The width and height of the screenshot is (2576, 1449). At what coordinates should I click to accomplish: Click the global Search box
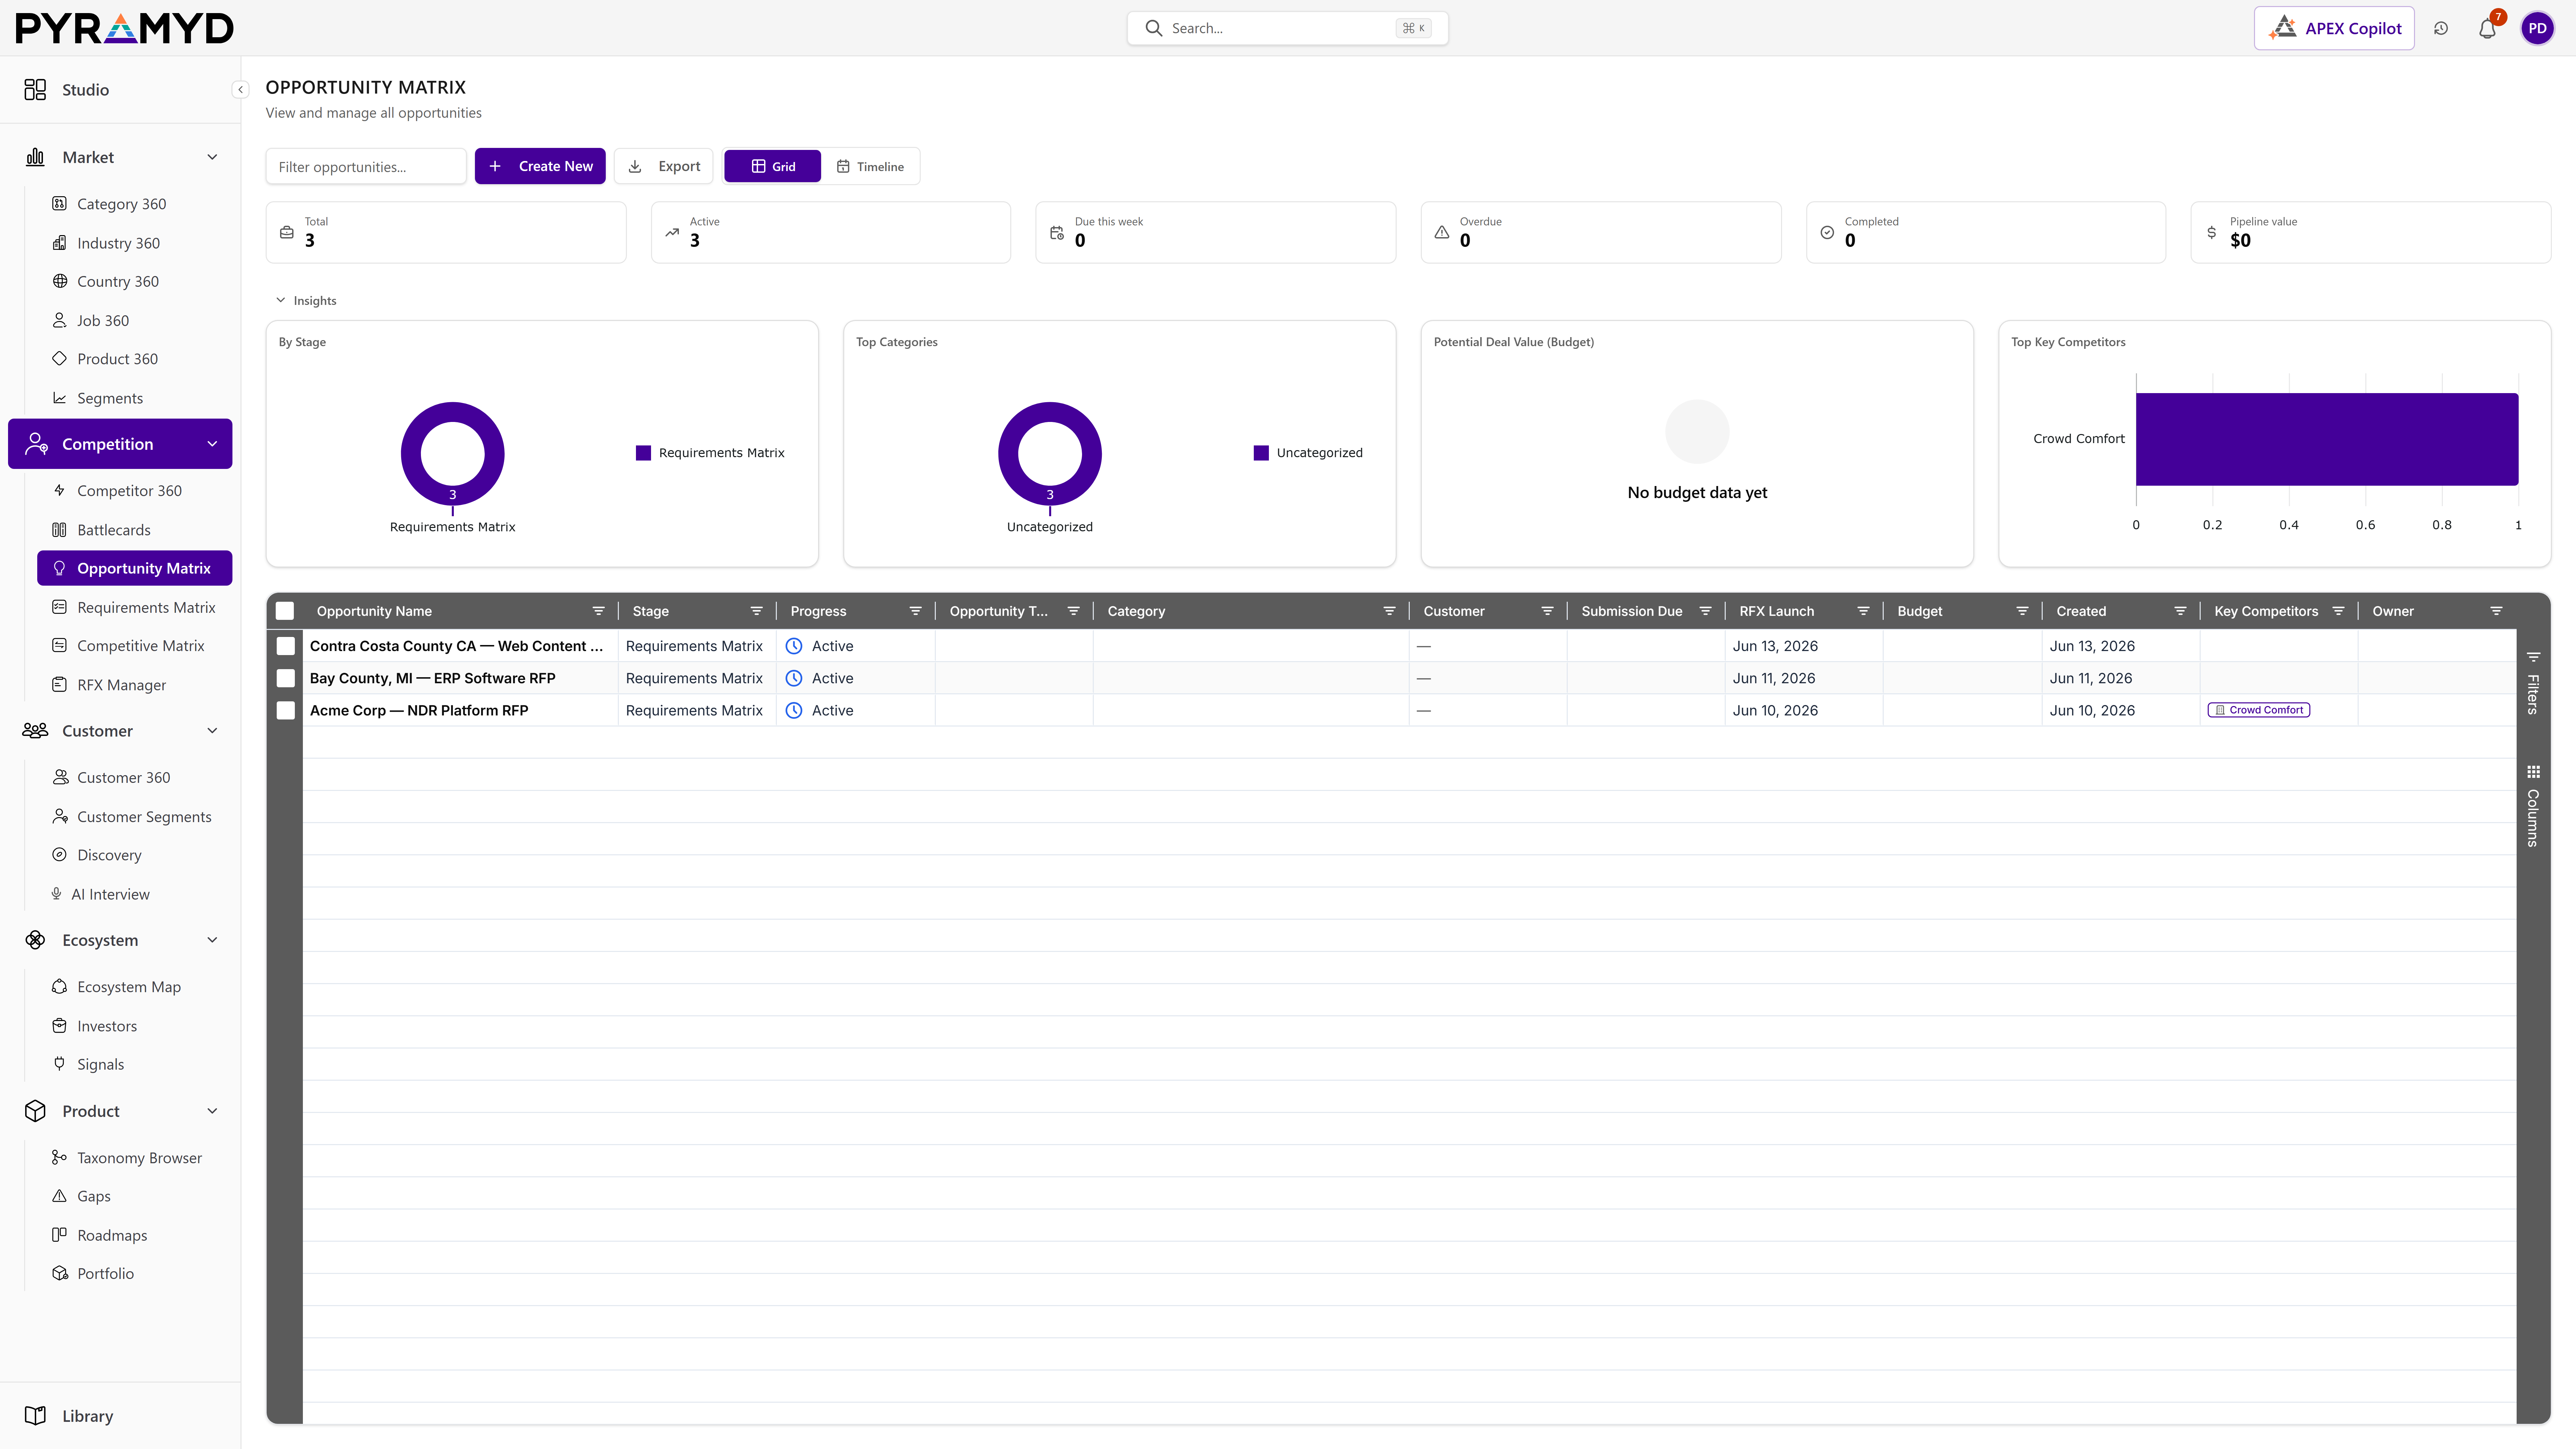[1287, 28]
